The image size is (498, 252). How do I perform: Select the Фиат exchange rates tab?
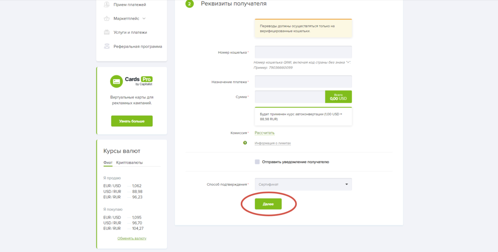(x=108, y=163)
